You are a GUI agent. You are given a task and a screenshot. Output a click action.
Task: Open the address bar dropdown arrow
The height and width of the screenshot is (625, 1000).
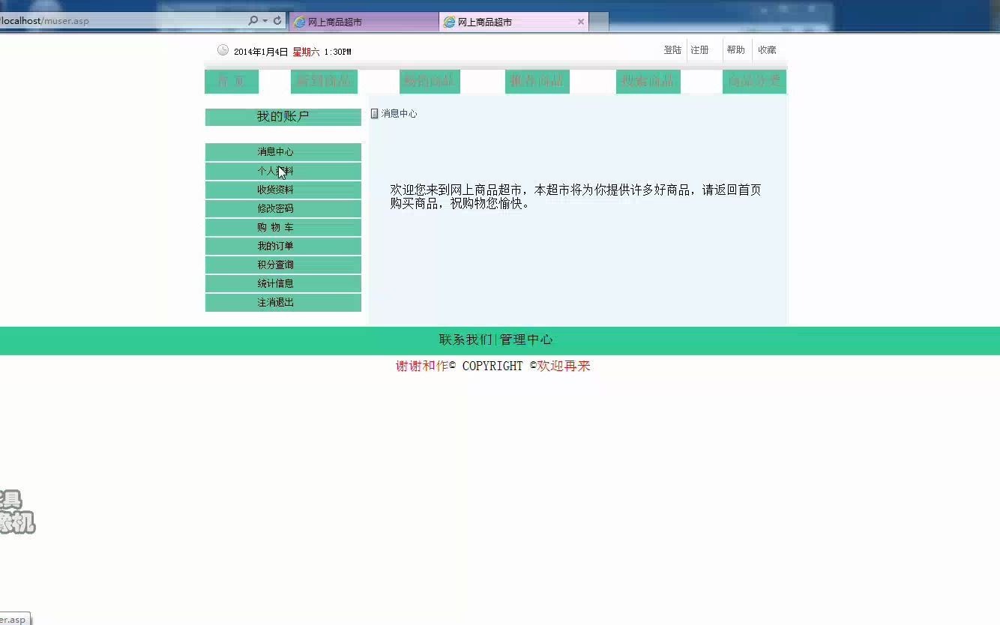click(x=265, y=21)
